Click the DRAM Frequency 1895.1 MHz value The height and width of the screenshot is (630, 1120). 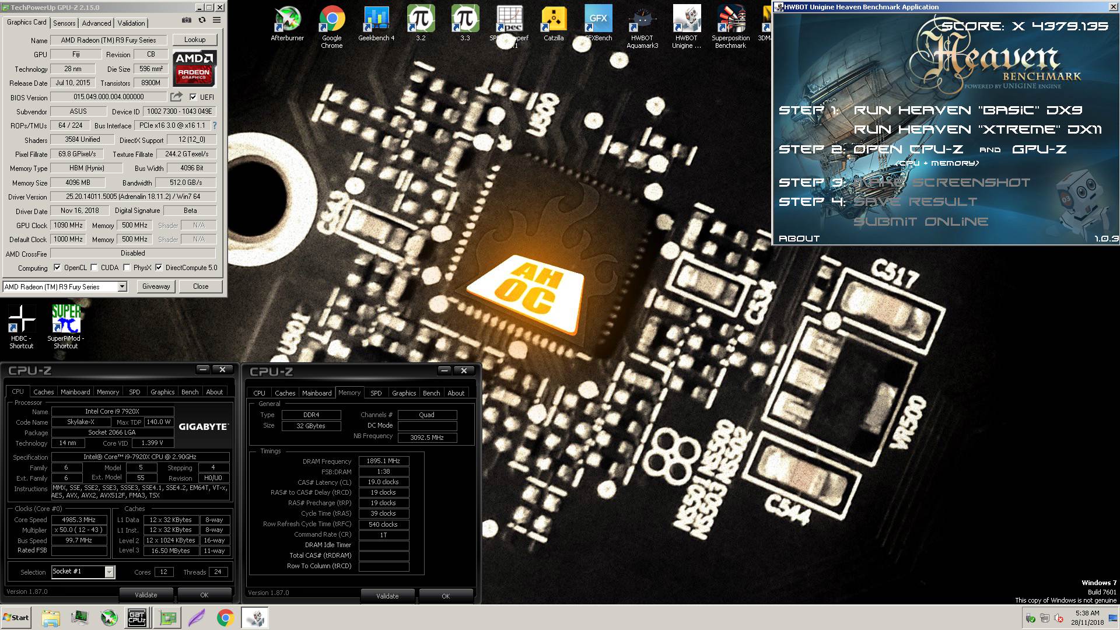(383, 461)
